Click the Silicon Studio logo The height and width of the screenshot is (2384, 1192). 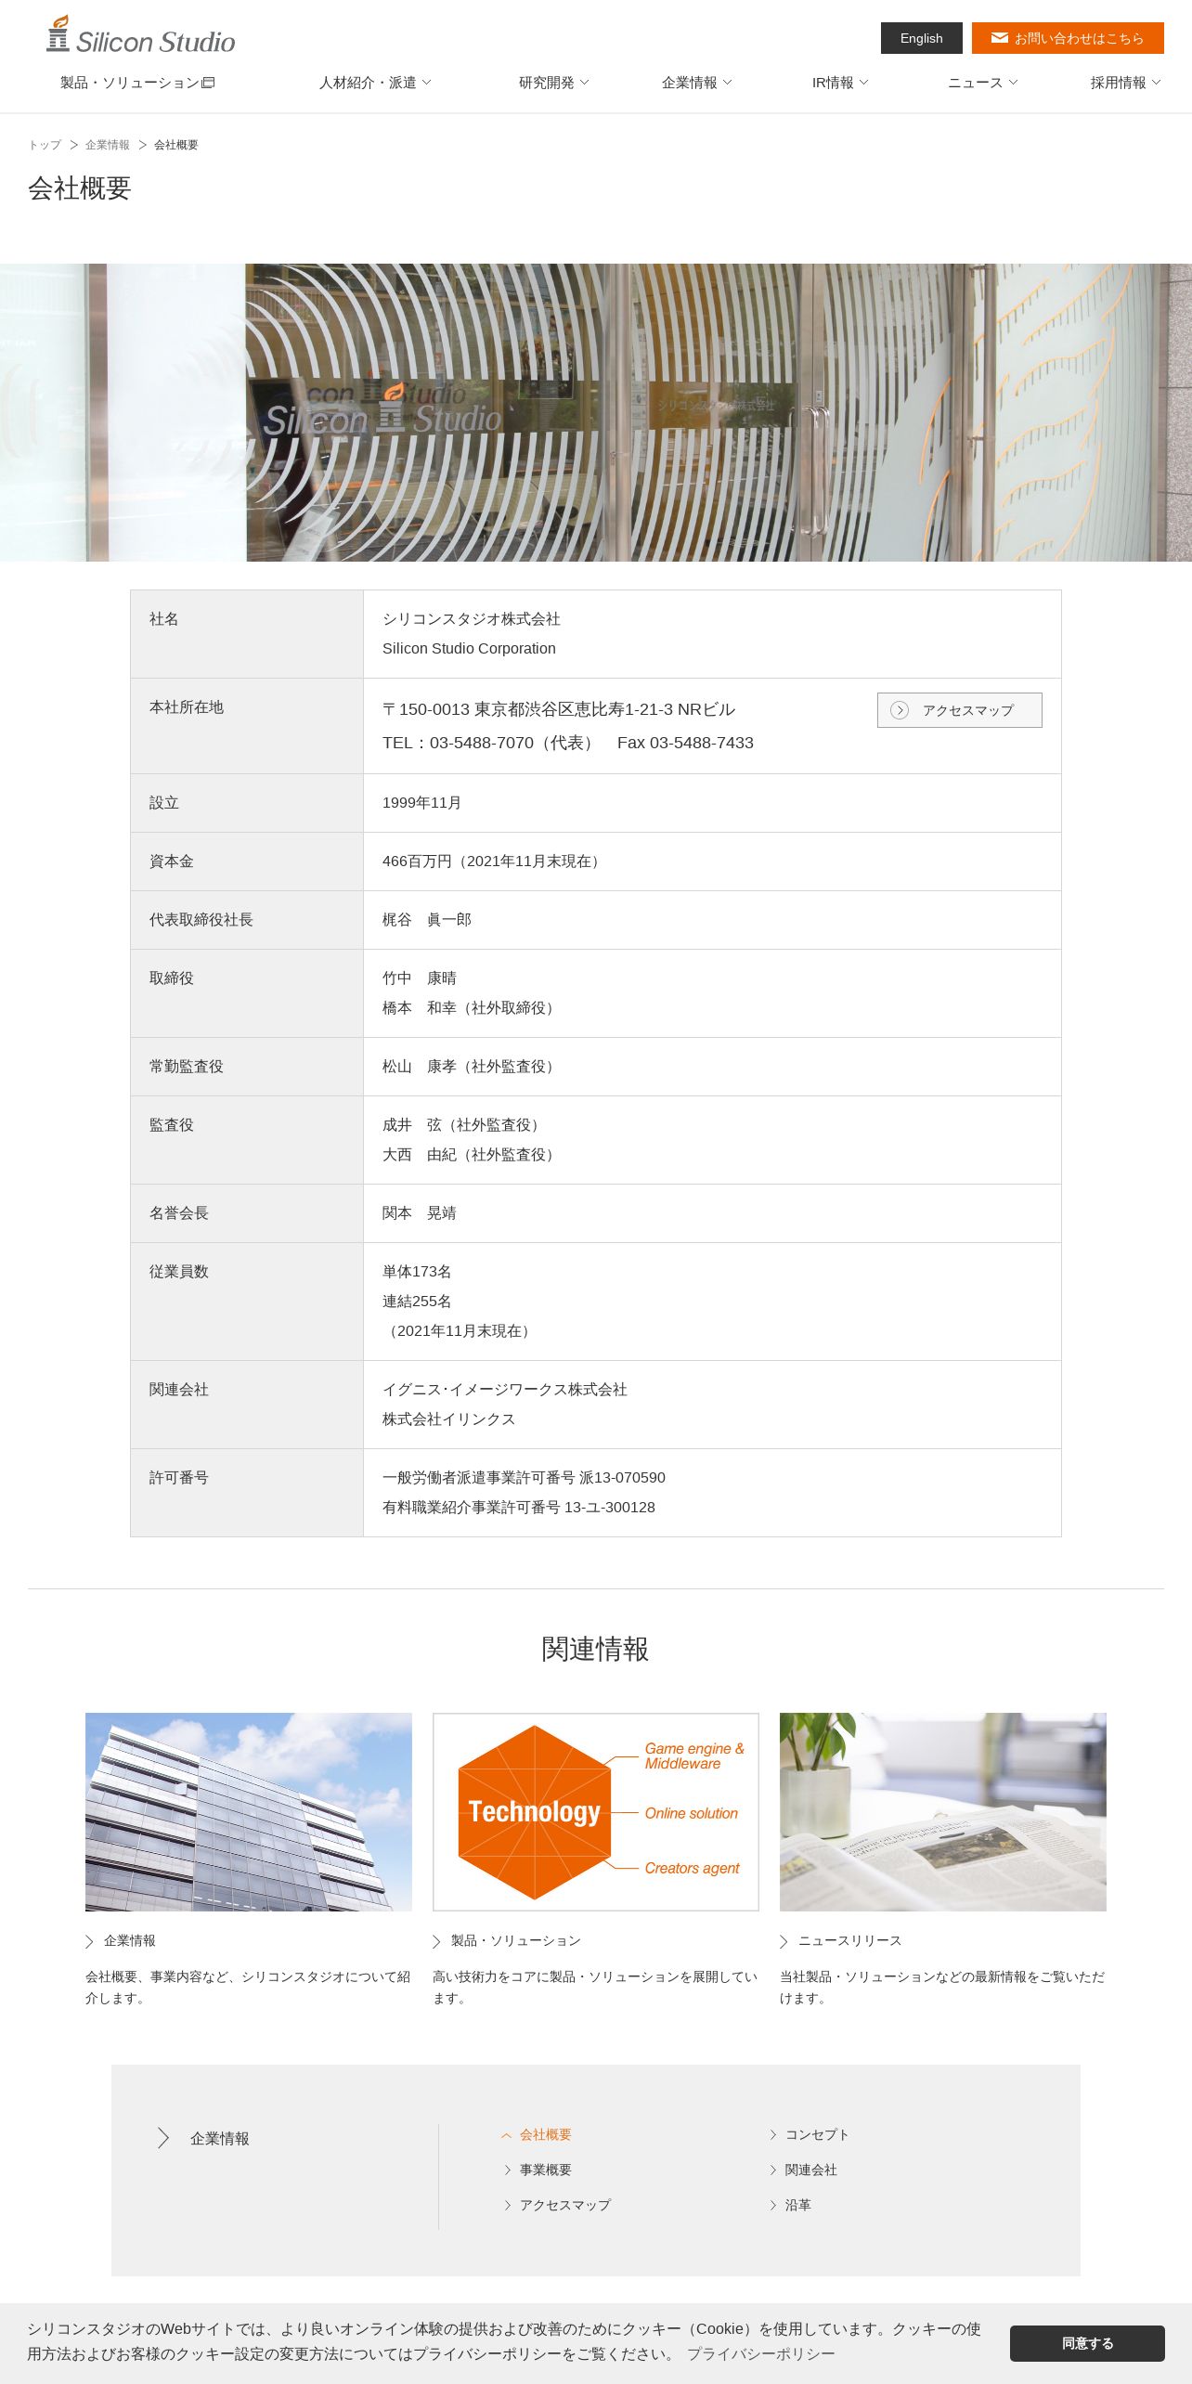(x=141, y=35)
